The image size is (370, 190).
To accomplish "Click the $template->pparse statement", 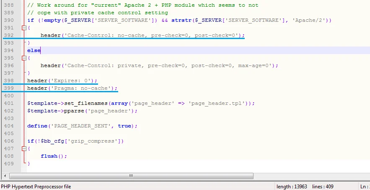I will click(x=82, y=111).
